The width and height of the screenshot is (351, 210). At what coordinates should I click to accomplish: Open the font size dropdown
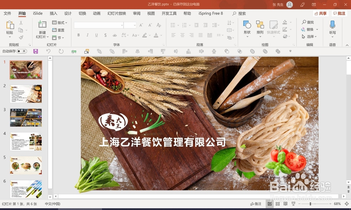[134, 25]
